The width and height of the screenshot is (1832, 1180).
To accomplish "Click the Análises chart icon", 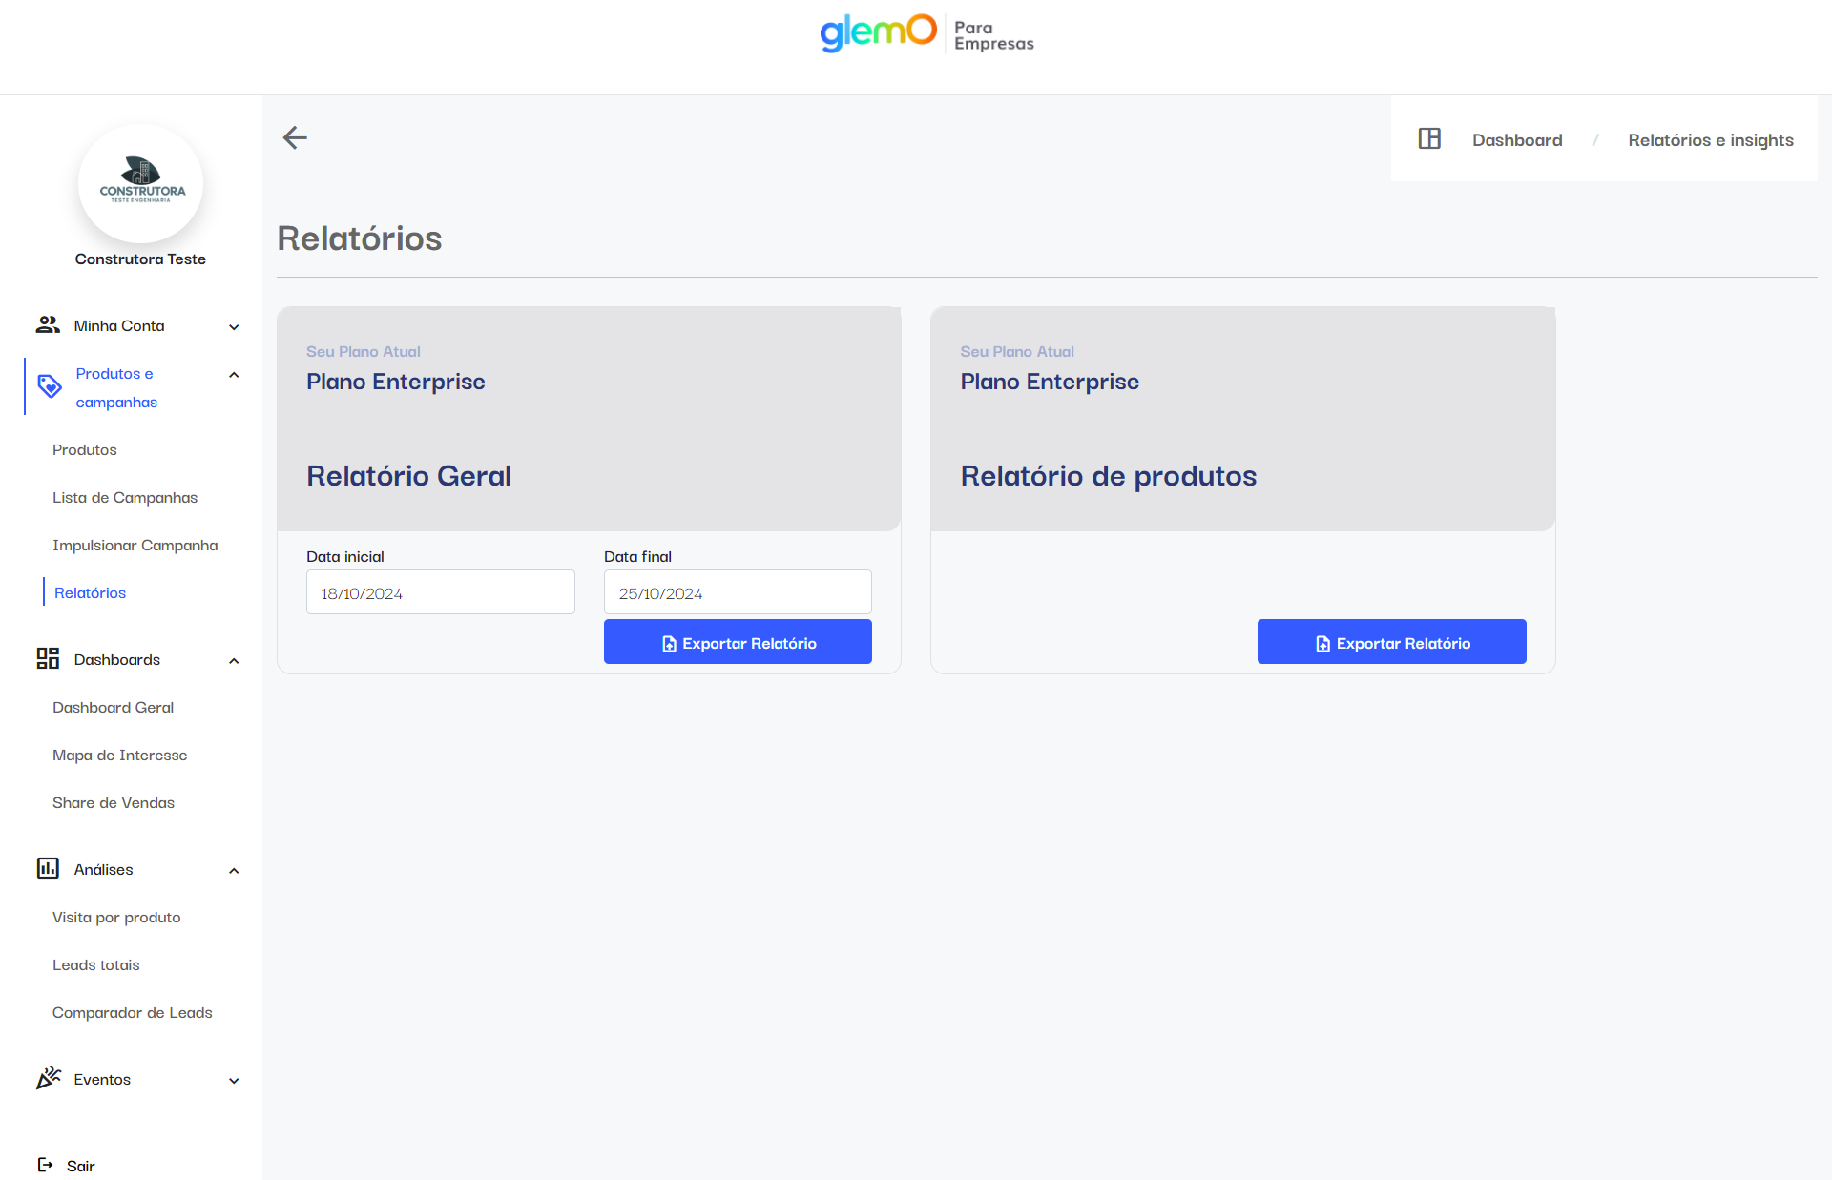I will [x=48, y=868].
